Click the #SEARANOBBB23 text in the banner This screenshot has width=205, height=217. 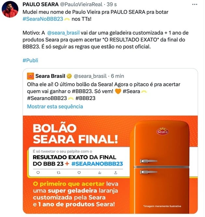pyautogui.click(x=97, y=164)
